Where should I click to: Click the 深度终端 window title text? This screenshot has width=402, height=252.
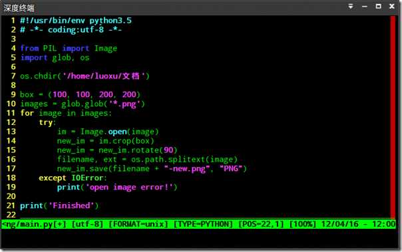19,8
